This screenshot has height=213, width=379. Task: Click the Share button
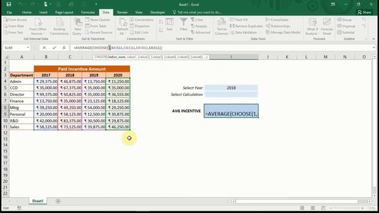coord(365,12)
